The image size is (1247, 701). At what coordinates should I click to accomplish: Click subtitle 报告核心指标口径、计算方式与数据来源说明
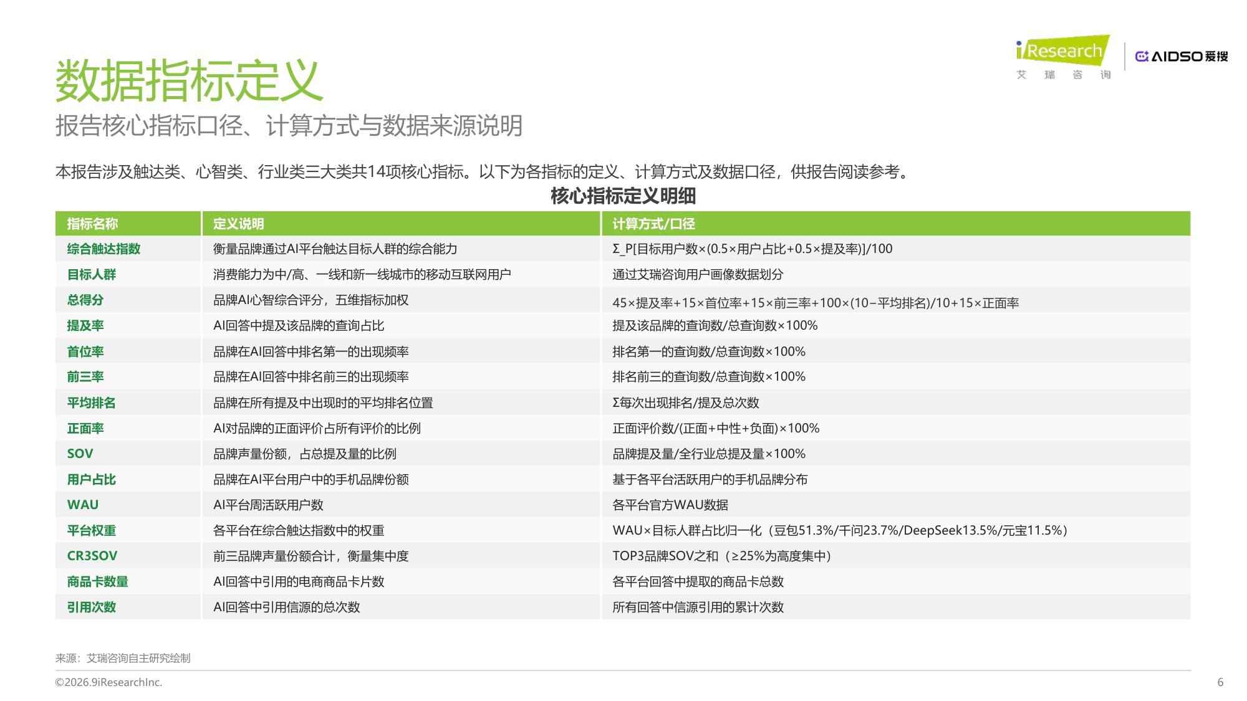[289, 125]
